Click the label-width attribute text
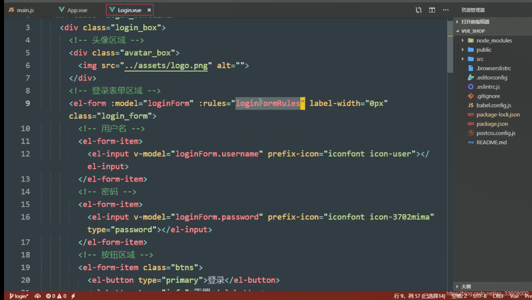Viewport: 532px width, 300px height. (335, 103)
